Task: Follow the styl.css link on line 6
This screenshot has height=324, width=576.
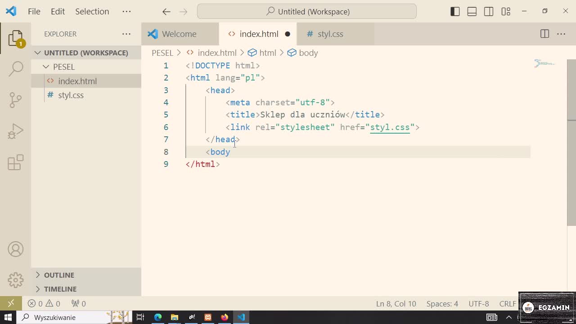Action: click(390, 127)
